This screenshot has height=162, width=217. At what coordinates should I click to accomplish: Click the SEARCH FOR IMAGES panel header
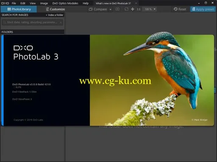tap(15, 15)
